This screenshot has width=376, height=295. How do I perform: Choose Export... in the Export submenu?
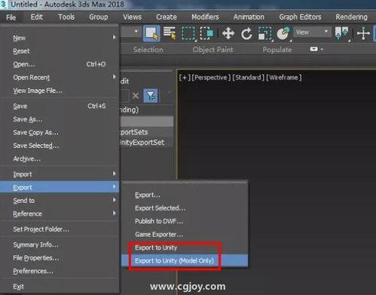185,195
